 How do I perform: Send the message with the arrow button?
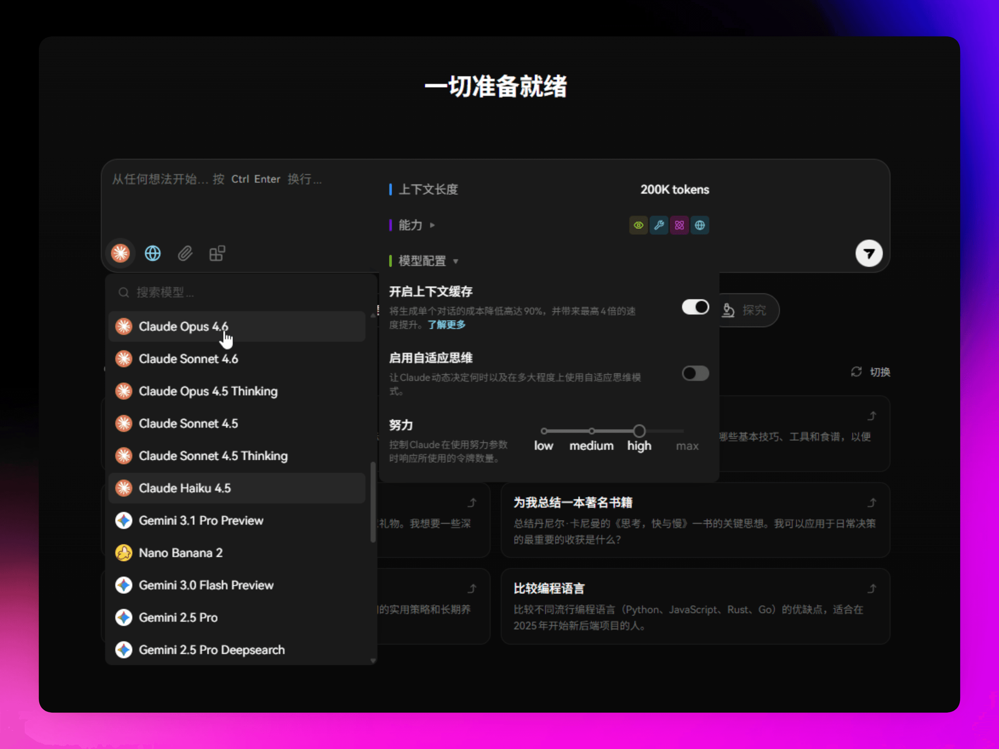(868, 253)
